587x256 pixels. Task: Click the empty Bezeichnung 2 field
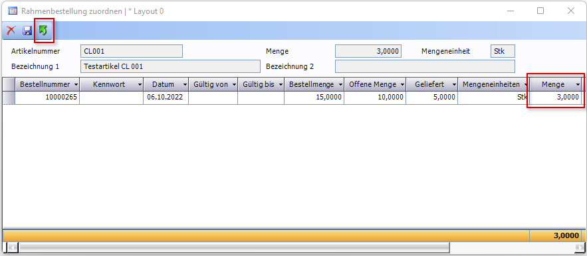(425, 66)
